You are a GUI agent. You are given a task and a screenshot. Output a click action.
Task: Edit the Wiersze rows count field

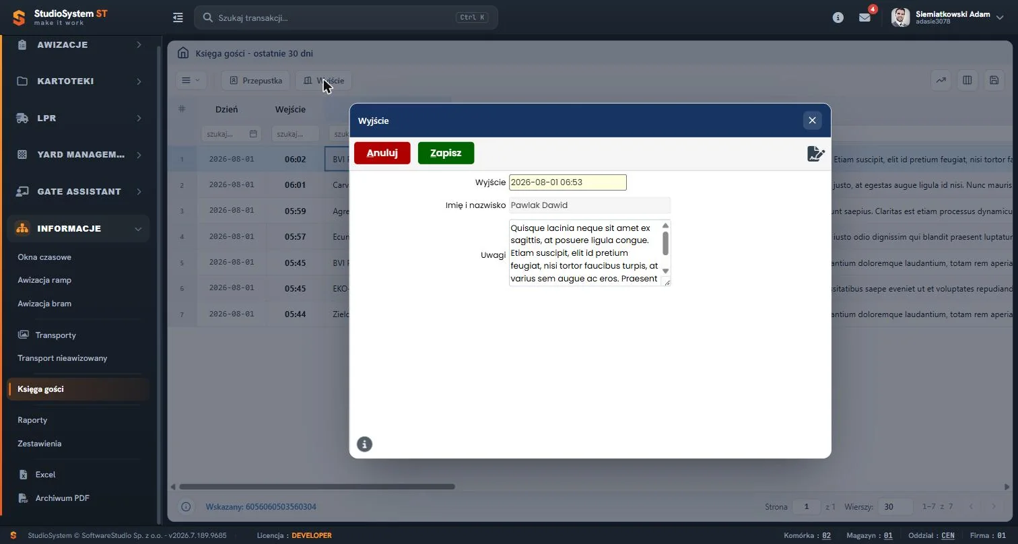pyautogui.click(x=895, y=506)
